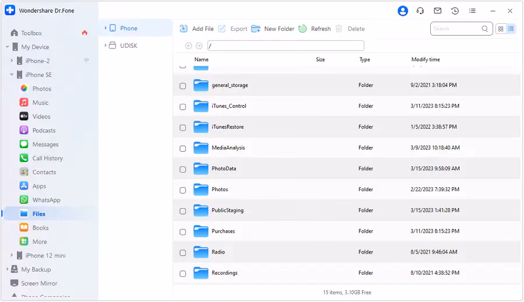Click the Delete trash icon
This screenshot has height=302, width=524.
(x=339, y=29)
